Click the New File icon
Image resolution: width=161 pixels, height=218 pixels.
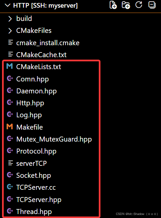point(113,5)
